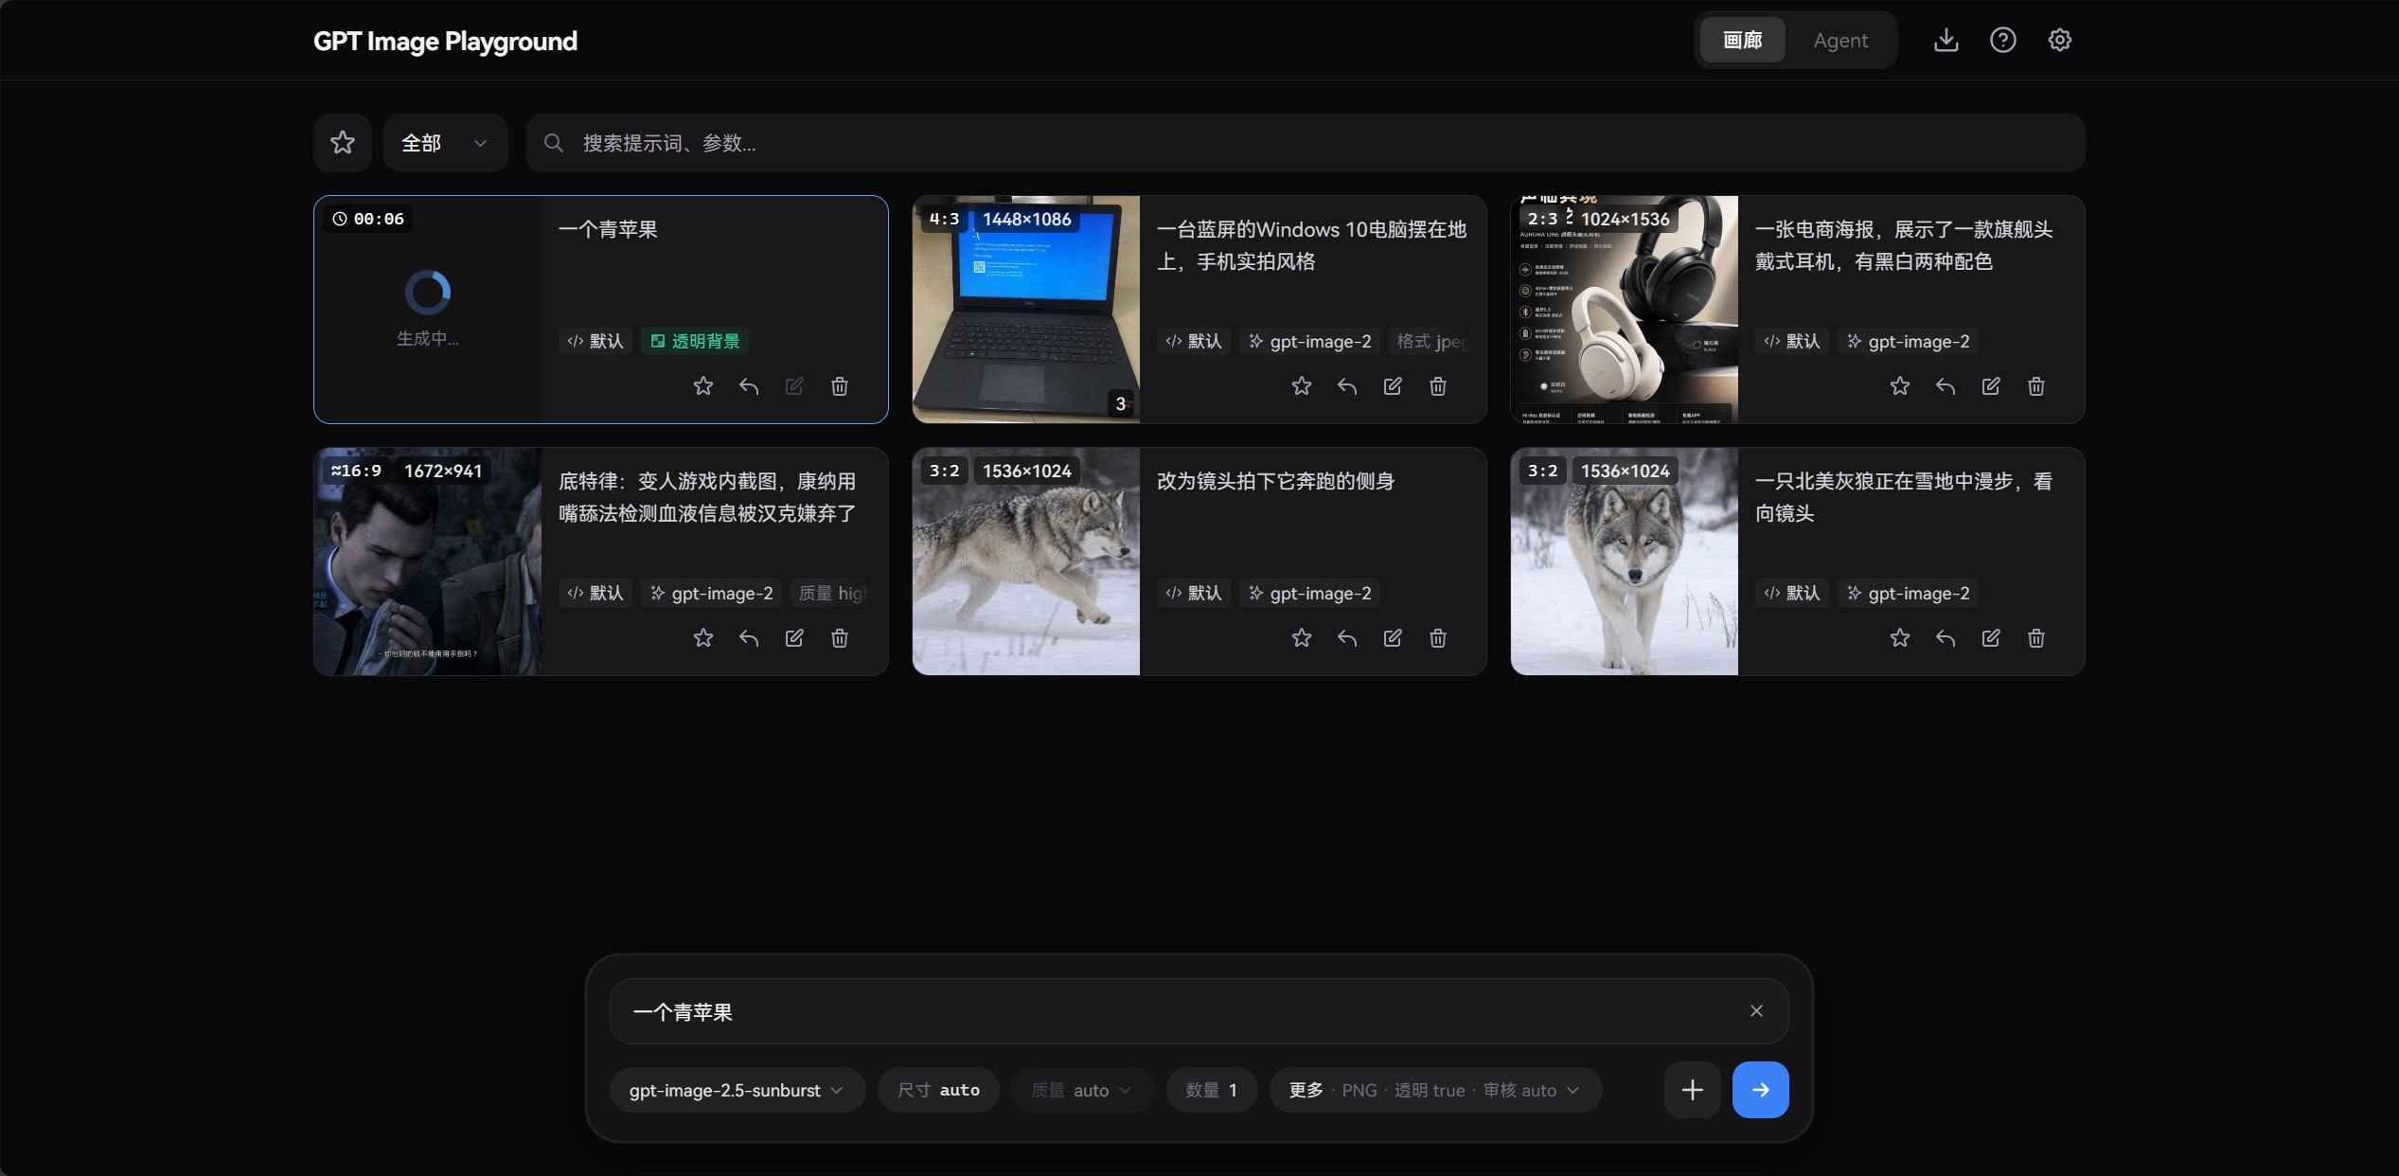This screenshot has width=2399, height=1176.
Task: Open the settings gear icon
Action: (x=2059, y=40)
